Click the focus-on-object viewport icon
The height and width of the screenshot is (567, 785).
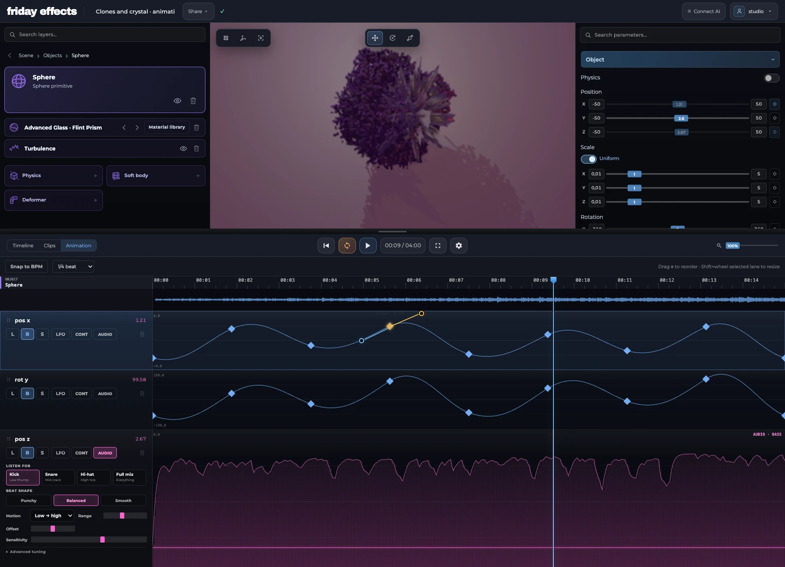pyautogui.click(x=261, y=38)
